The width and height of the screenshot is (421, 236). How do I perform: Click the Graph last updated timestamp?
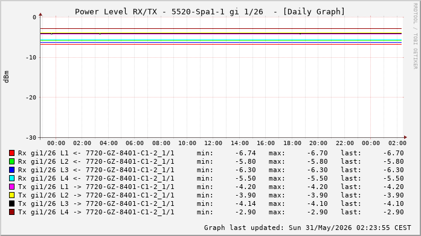[x=307, y=228]
